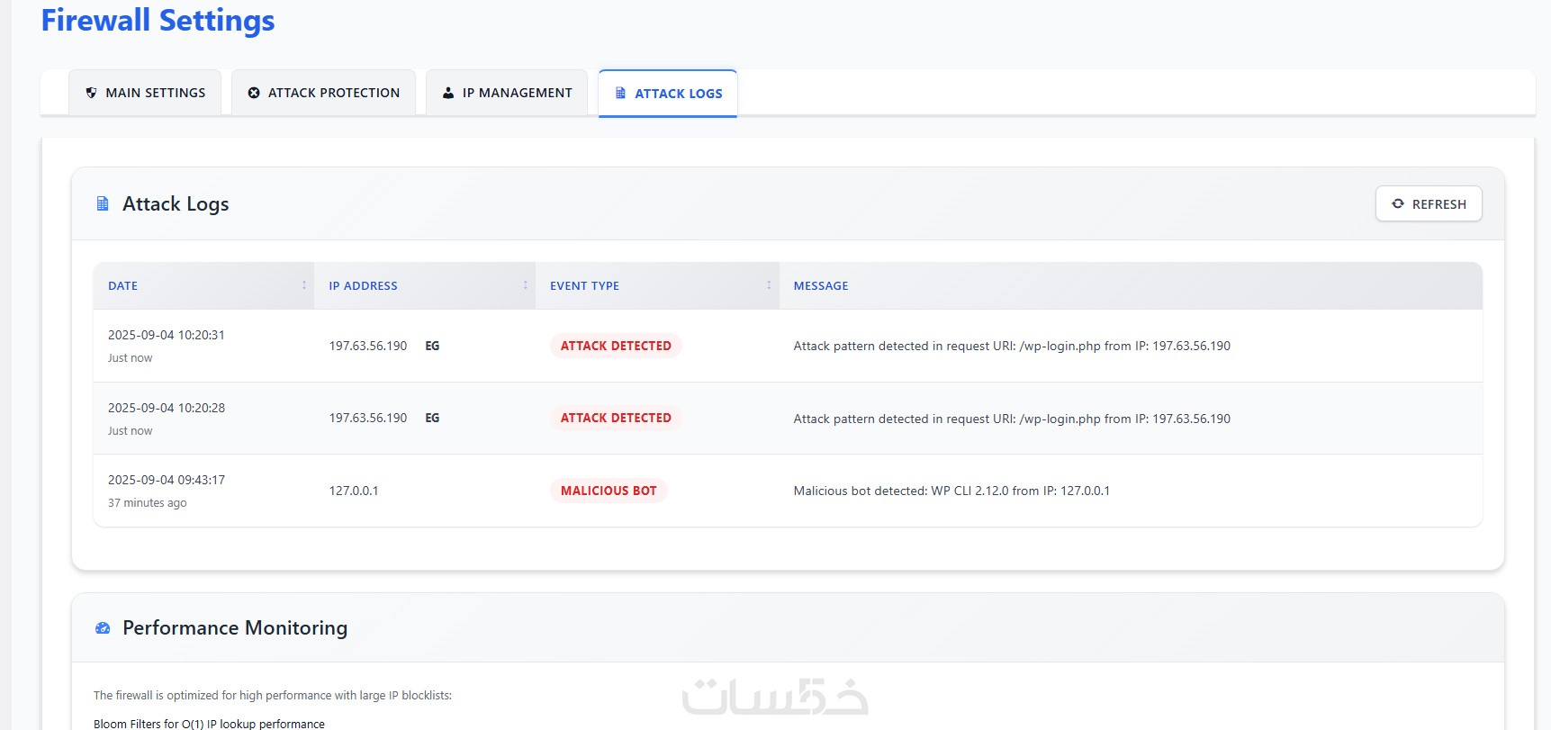The width and height of the screenshot is (1551, 730).
Task: Click IP 197.63.56.190 in the 10:20:31 row
Action: (368, 346)
